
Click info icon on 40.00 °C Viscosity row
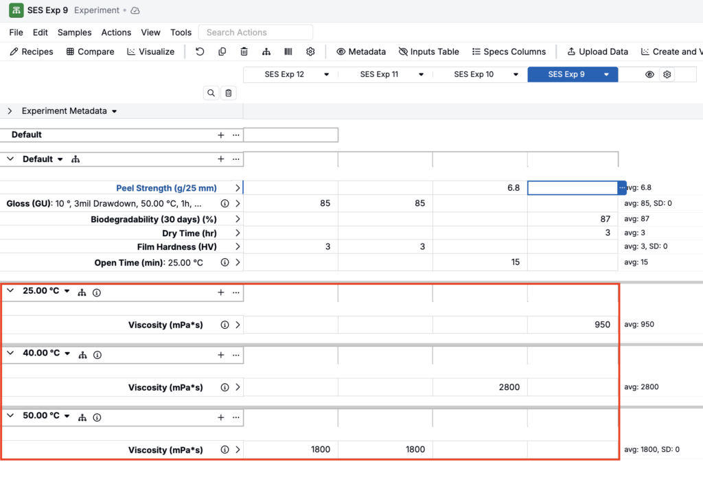pos(224,387)
